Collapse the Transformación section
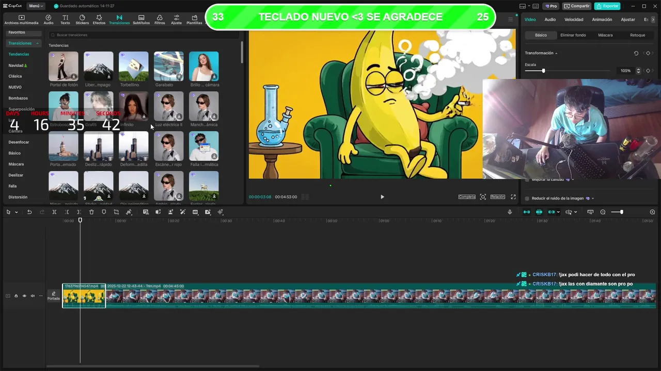Image resolution: width=661 pixels, height=371 pixels. click(556, 53)
